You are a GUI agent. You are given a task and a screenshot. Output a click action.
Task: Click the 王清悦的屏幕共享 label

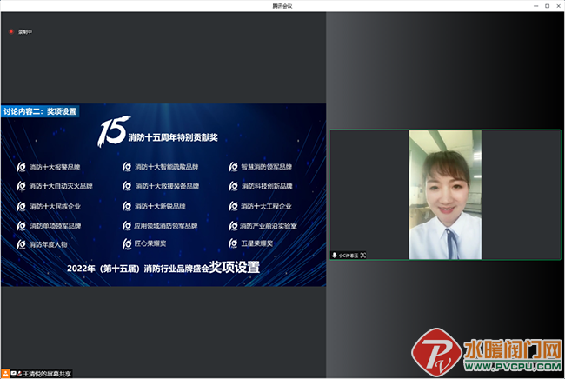[47, 374]
